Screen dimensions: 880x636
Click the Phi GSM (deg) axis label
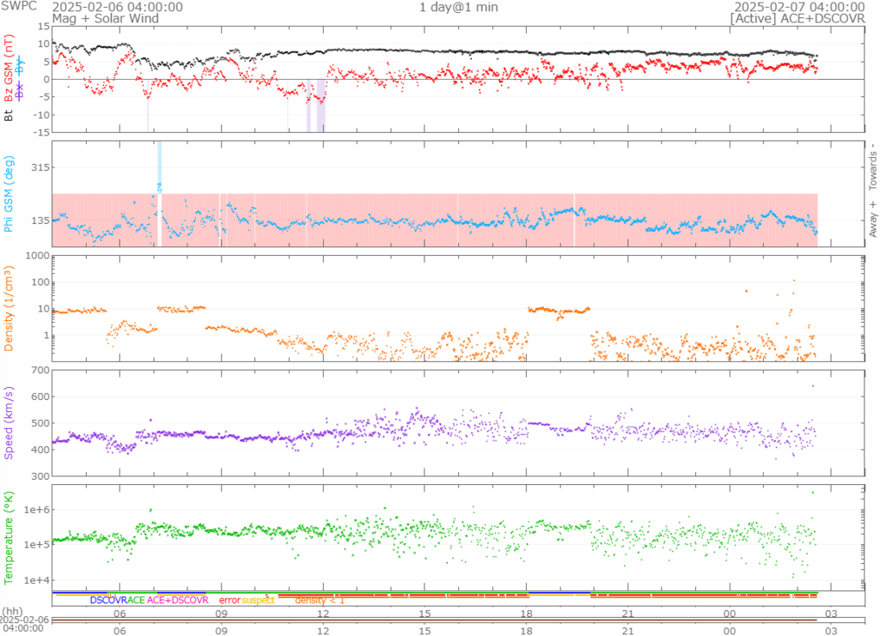9,194
